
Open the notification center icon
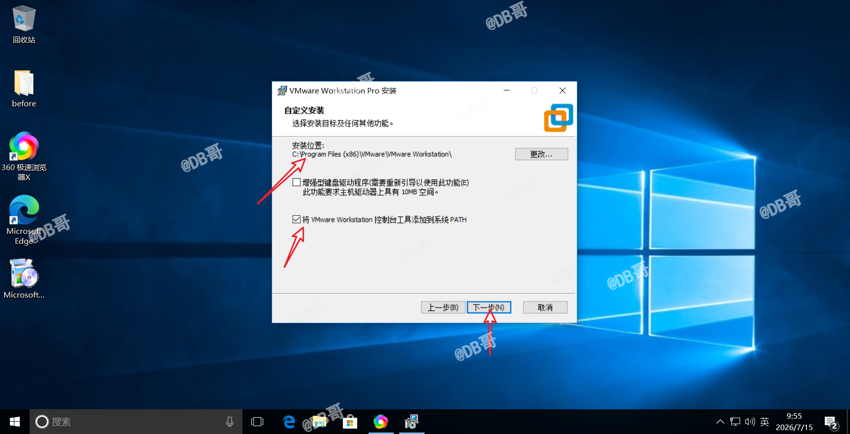(831, 422)
